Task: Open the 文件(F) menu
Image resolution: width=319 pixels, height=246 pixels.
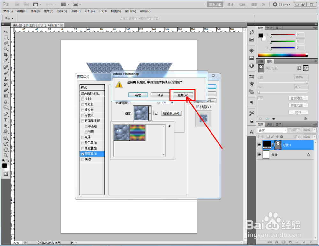Action: pos(8,11)
